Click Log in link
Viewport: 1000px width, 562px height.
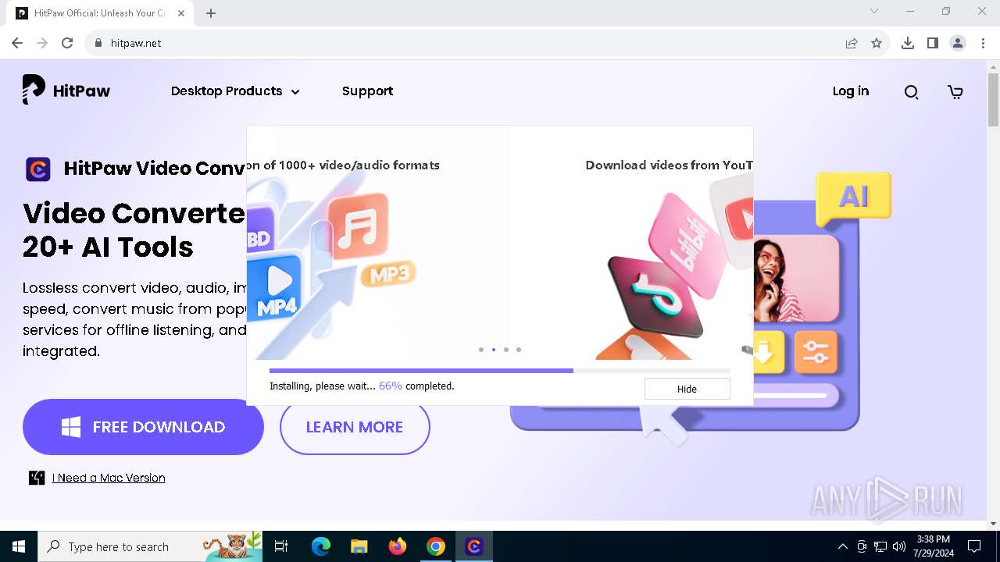tap(850, 91)
